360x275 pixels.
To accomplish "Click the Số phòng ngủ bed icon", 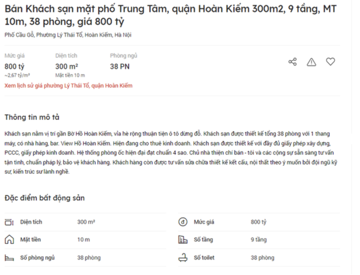I will pos(9,257).
